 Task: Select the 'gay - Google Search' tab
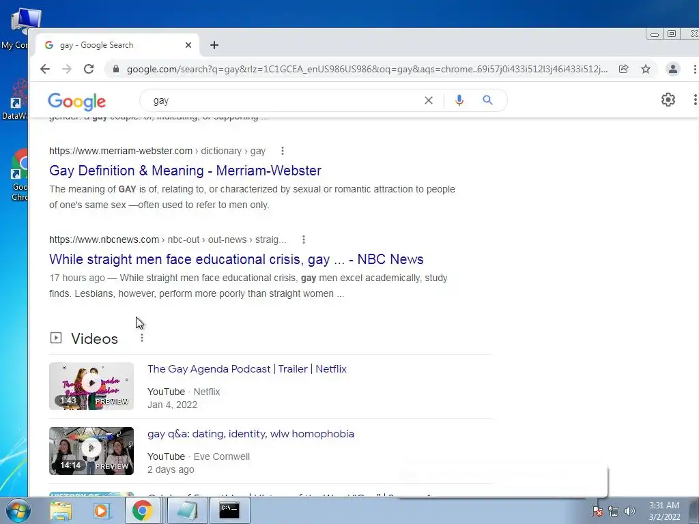click(117, 45)
